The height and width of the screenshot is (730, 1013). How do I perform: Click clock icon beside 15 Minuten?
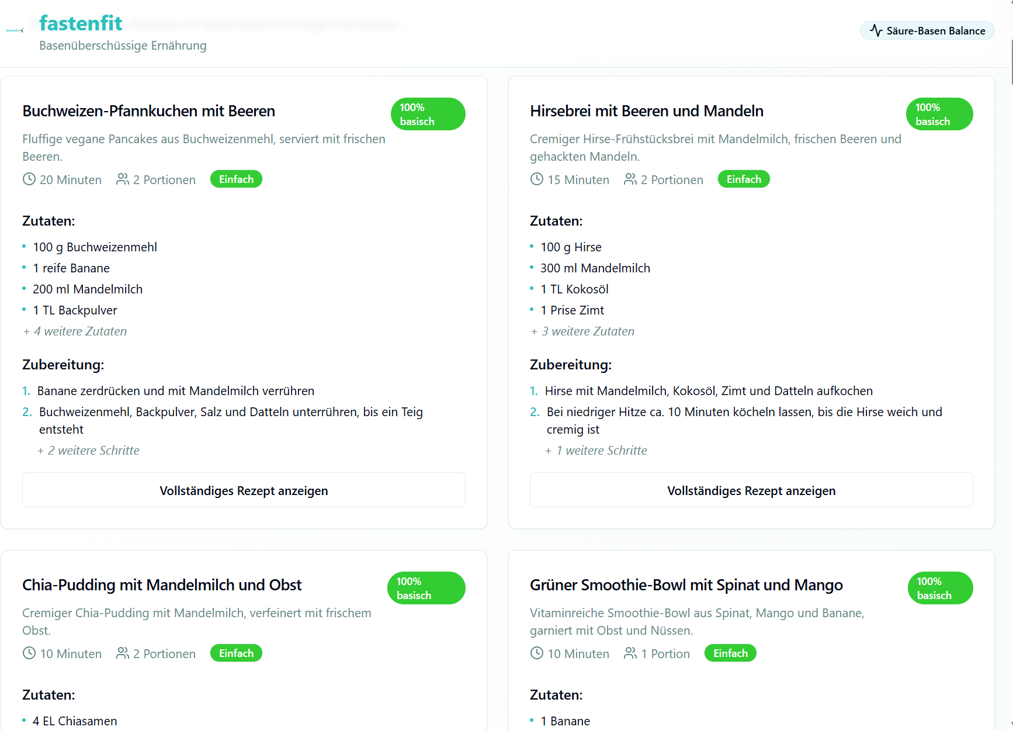(x=537, y=179)
